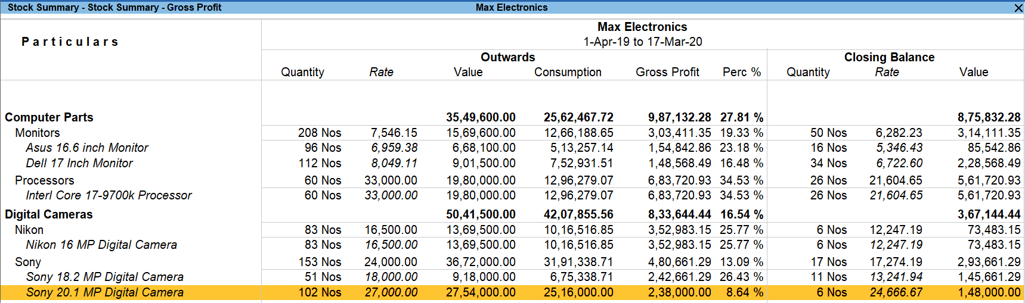Click the Particulars column header
Viewport: 1025px width, 303px height.
point(70,42)
